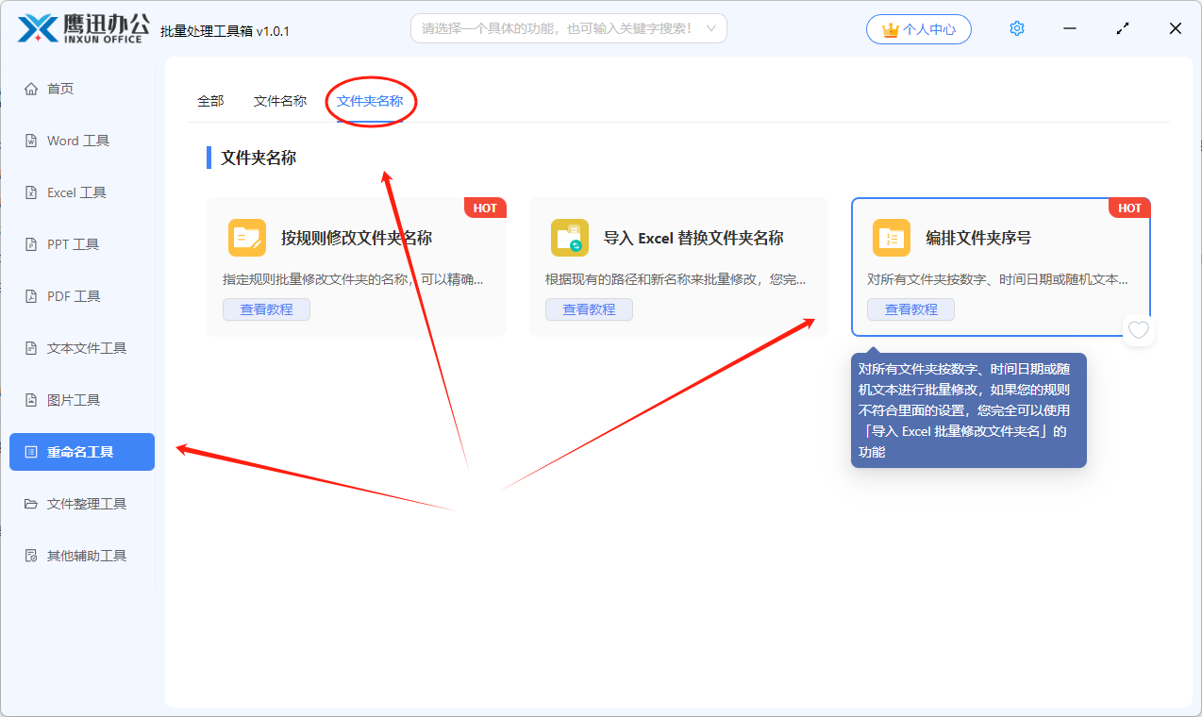Close the application window
This screenshot has height=717, width=1202.
pos(1175,28)
